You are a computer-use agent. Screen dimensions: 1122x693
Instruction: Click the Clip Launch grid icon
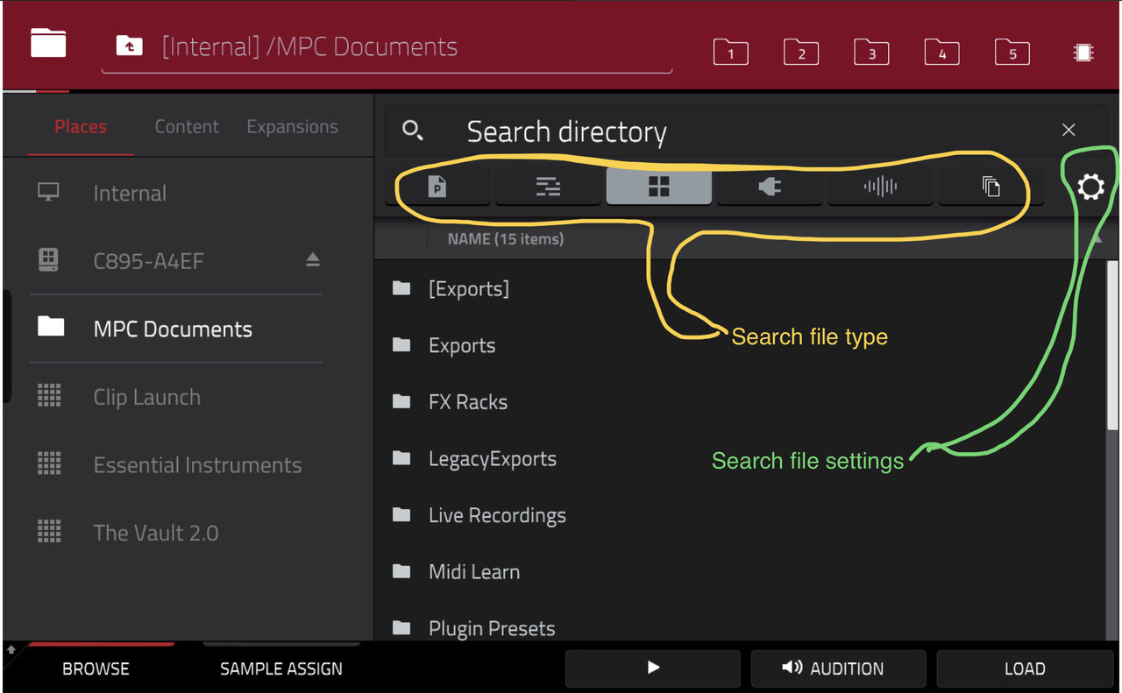tap(49, 396)
